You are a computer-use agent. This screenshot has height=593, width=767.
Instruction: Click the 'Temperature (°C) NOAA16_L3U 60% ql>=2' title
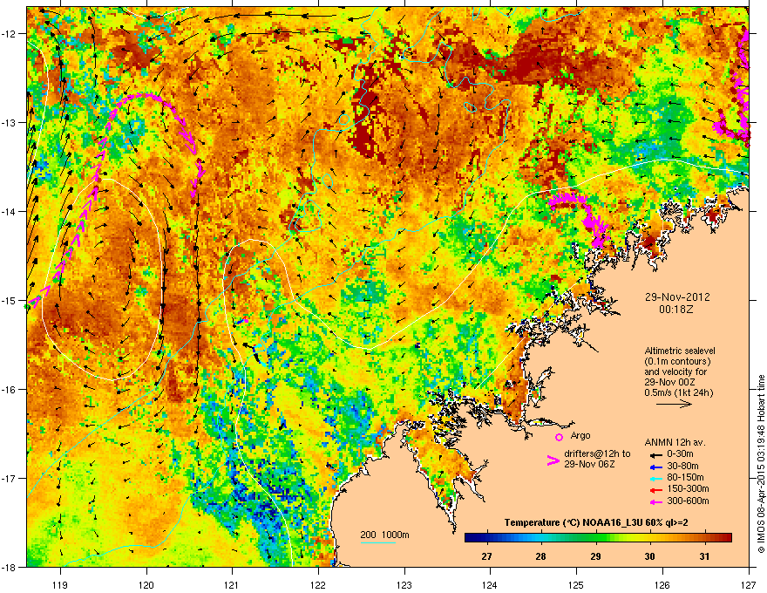pos(596,522)
